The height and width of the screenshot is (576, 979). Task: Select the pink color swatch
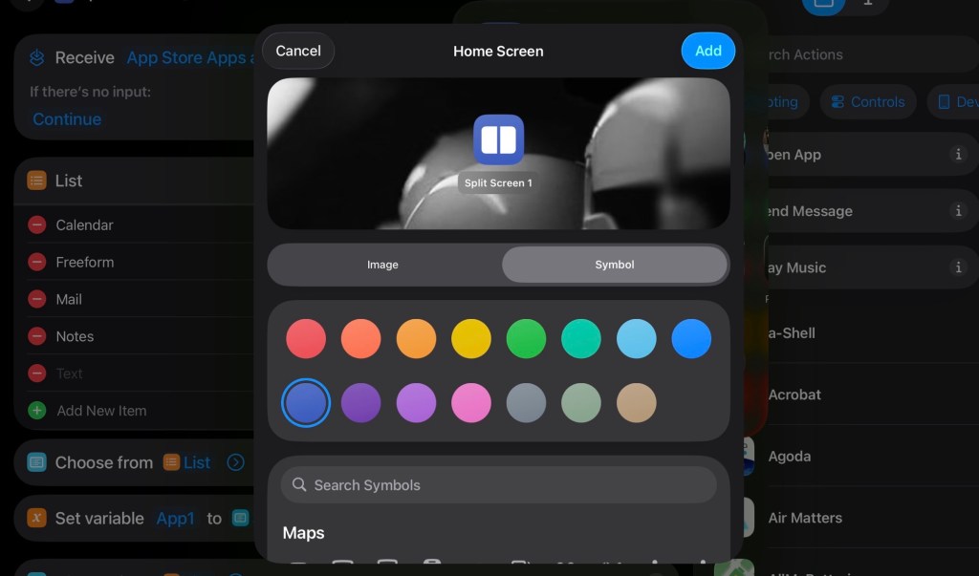471,403
